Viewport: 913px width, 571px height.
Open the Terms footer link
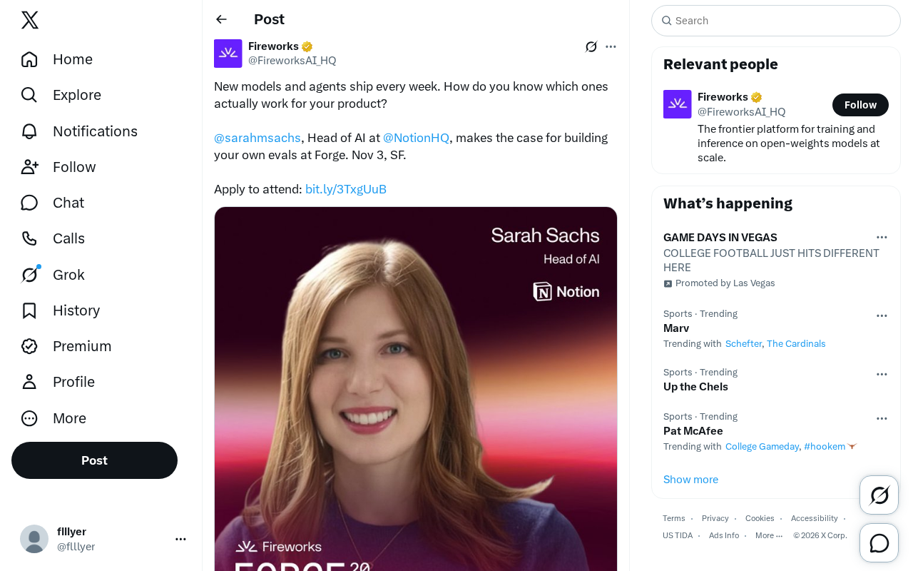pos(673,518)
